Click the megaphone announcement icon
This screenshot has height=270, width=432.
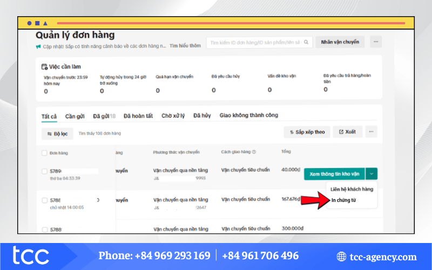pyautogui.click(x=38, y=46)
